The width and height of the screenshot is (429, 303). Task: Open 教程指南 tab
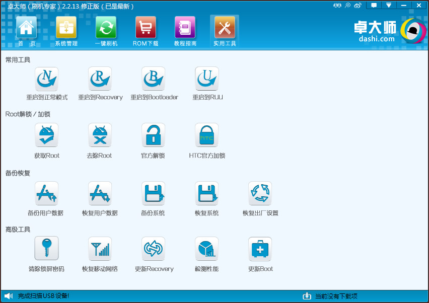185,31
